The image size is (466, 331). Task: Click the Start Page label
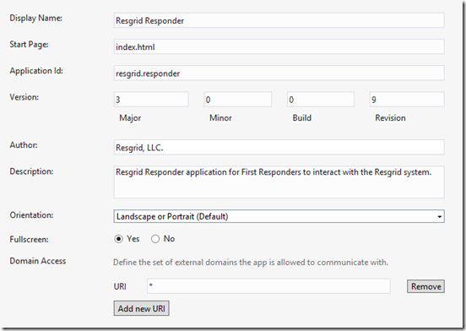click(x=29, y=45)
